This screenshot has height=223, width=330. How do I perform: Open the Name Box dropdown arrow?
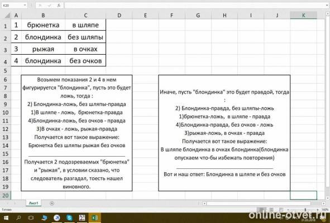[x=25, y=6]
